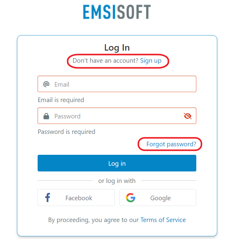
Task: Click the 'or log in with' divider text
Action: click(117, 181)
